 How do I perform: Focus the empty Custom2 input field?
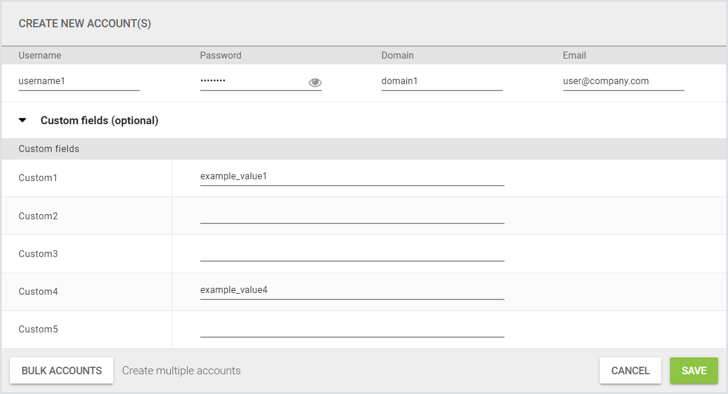(352, 215)
